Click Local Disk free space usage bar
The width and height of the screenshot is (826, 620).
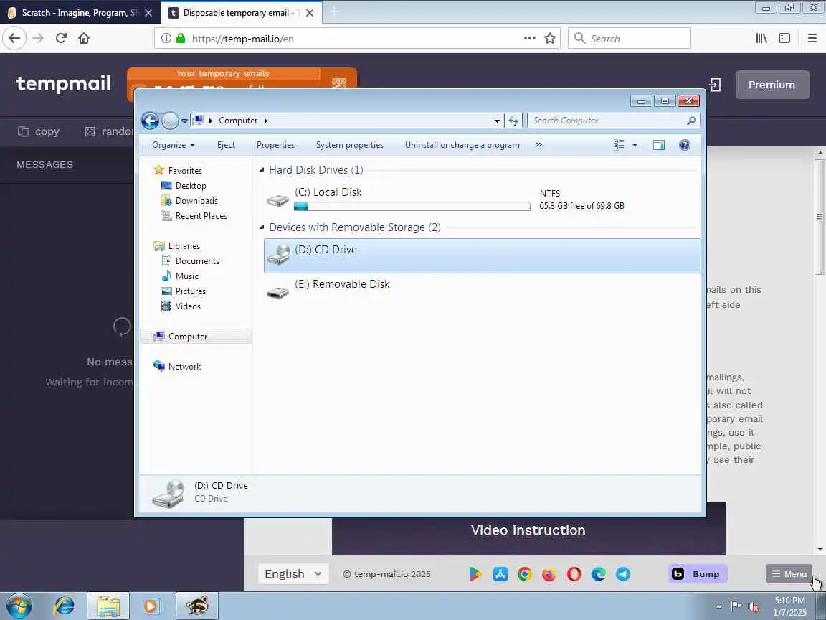412,207
